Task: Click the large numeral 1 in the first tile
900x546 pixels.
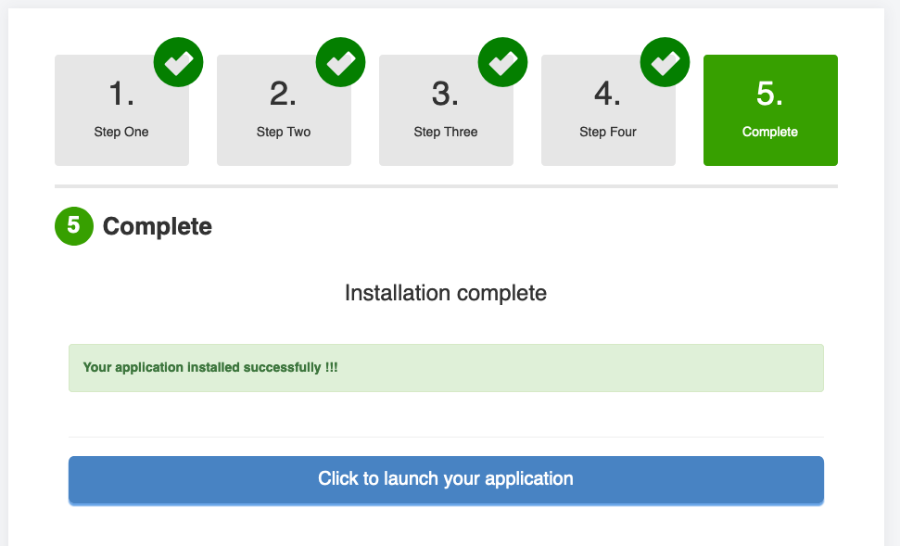Action: [121, 95]
